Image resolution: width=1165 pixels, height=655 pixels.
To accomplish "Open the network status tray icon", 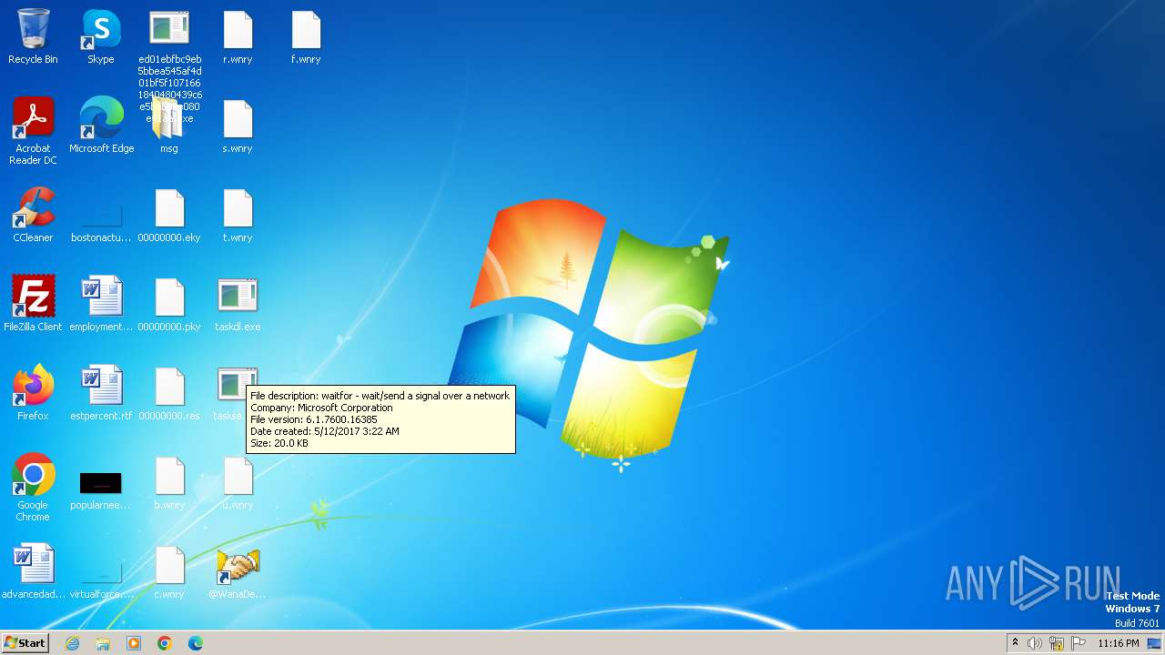I will (1057, 643).
